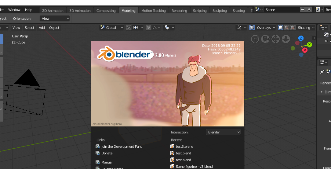This screenshot has height=169, width=331.
Task: Click the negative Z axis gizmo dot
Action: click(x=301, y=55)
